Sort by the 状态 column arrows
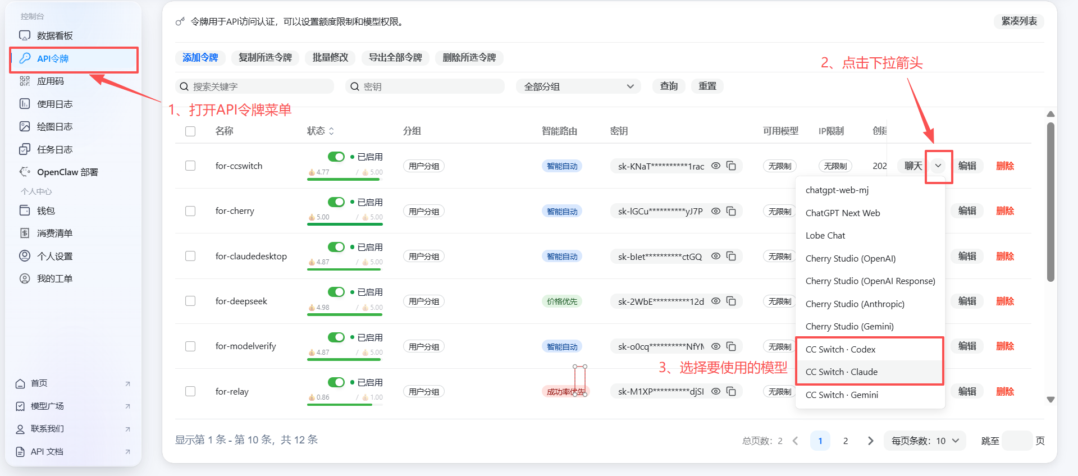This screenshot has width=1078, height=476. 331,131
